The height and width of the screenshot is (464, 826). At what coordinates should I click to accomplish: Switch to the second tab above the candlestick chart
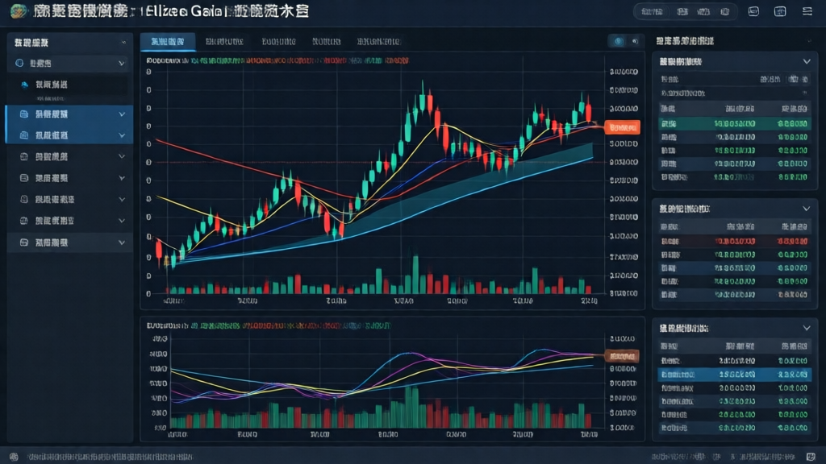(227, 41)
